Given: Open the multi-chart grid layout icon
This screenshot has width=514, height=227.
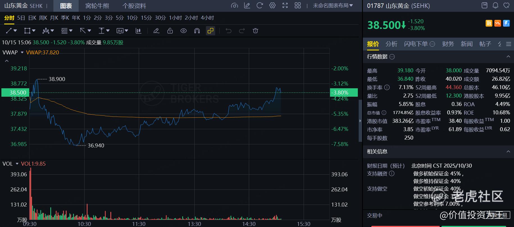Looking at the screenshot, I should pyautogui.click(x=298, y=6).
